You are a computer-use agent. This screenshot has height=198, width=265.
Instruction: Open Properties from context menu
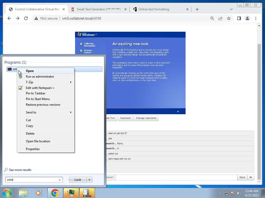coord(46,149)
